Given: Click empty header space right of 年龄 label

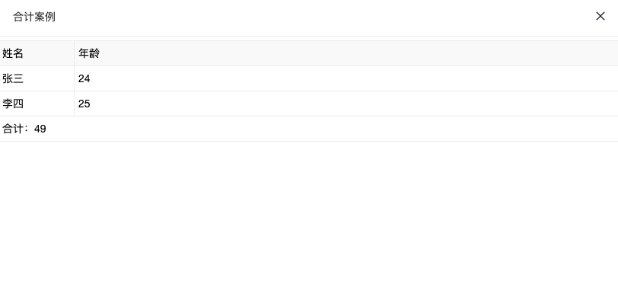Looking at the screenshot, I should [x=358, y=53].
